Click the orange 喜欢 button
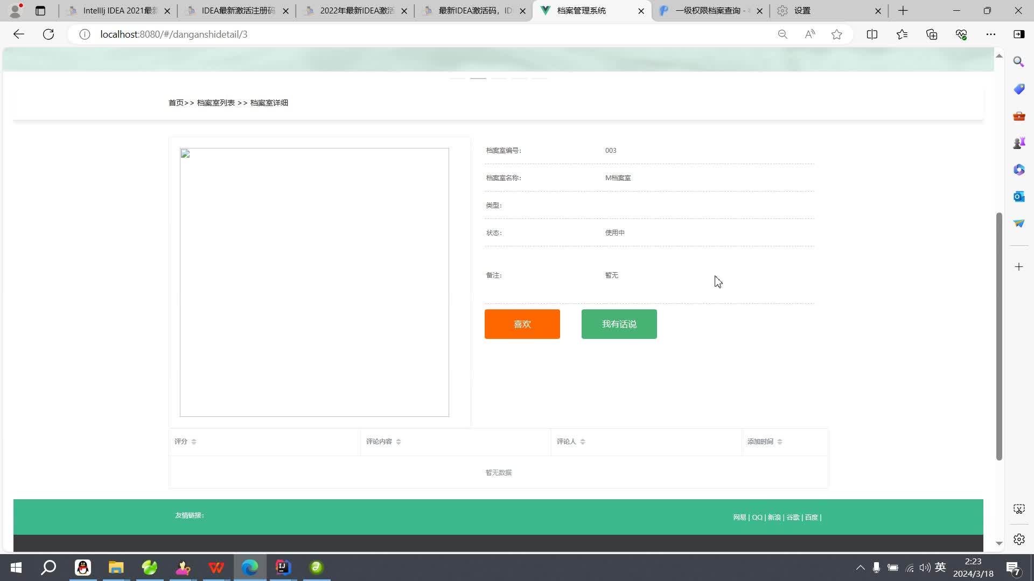This screenshot has height=581, width=1034. coord(522,324)
